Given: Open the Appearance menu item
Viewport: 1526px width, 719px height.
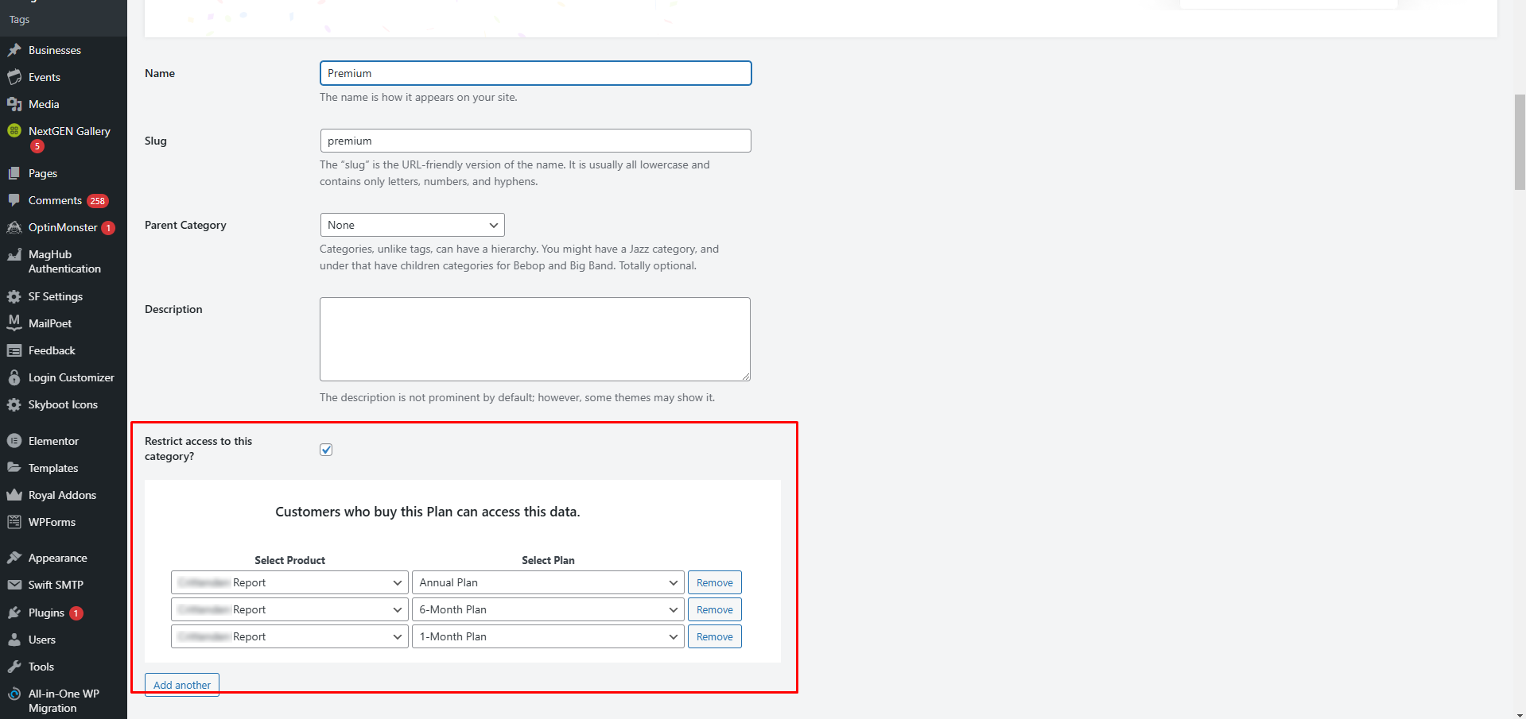Looking at the screenshot, I should (x=57, y=558).
